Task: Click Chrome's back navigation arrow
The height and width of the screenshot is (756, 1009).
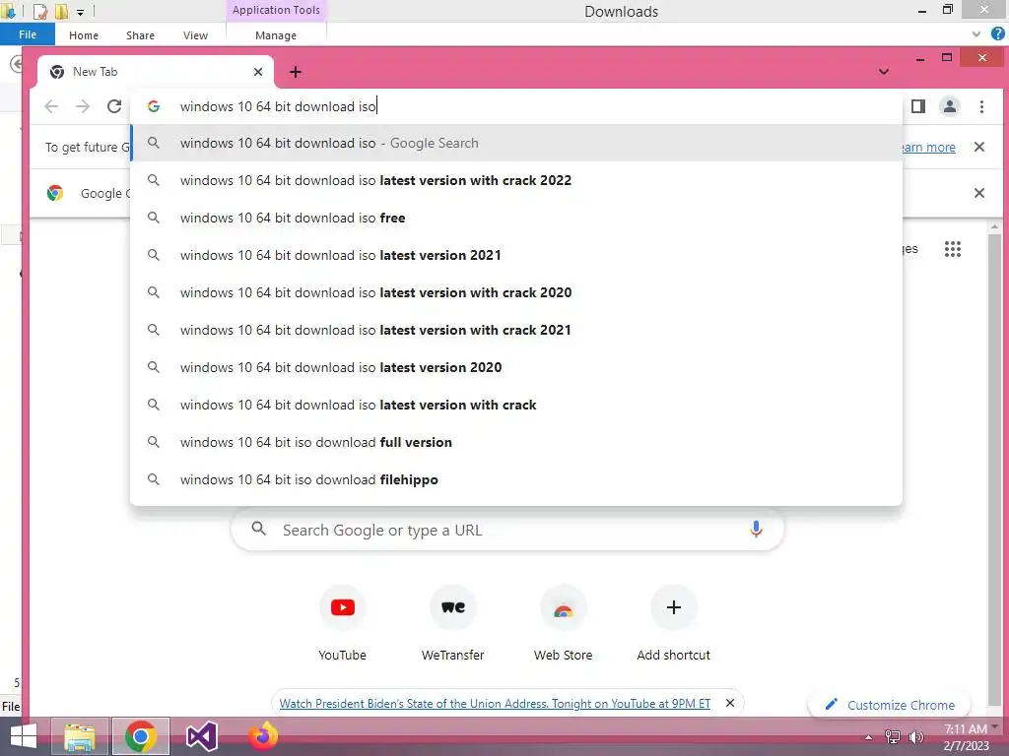Action: tap(51, 106)
